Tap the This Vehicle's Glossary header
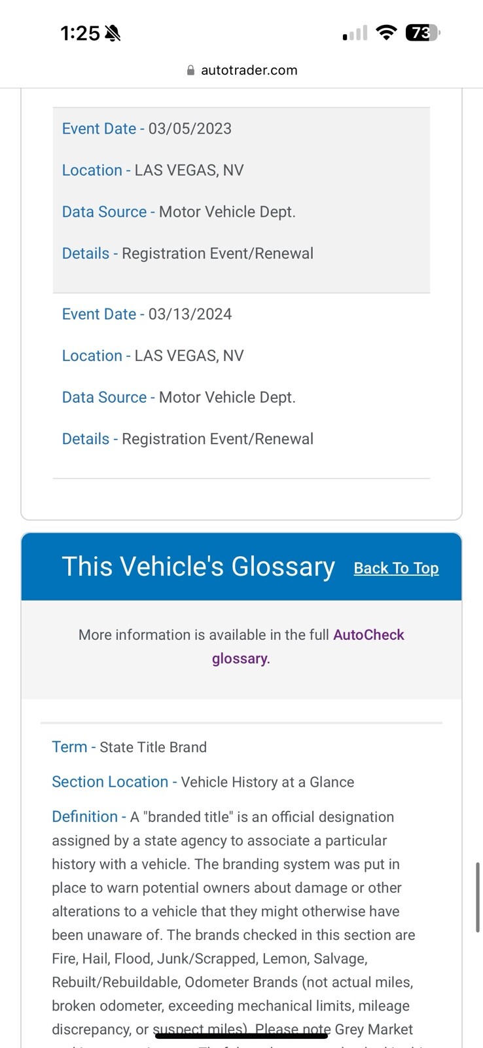Viewport: 483px width, 1048px height. click(198, 567)
